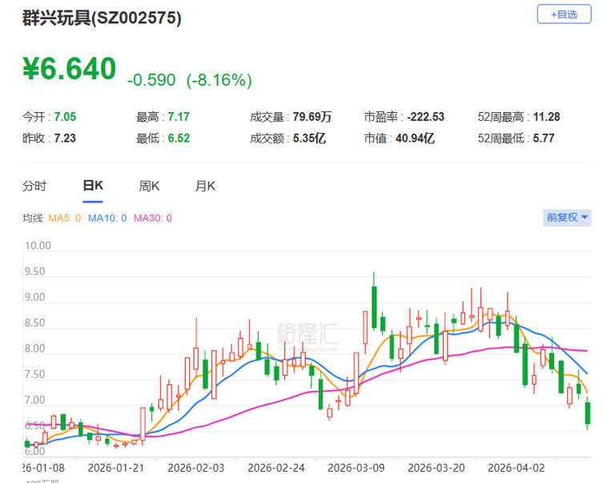
Task: Switch to the 分时 chart tab
Action: coord(34,186)
